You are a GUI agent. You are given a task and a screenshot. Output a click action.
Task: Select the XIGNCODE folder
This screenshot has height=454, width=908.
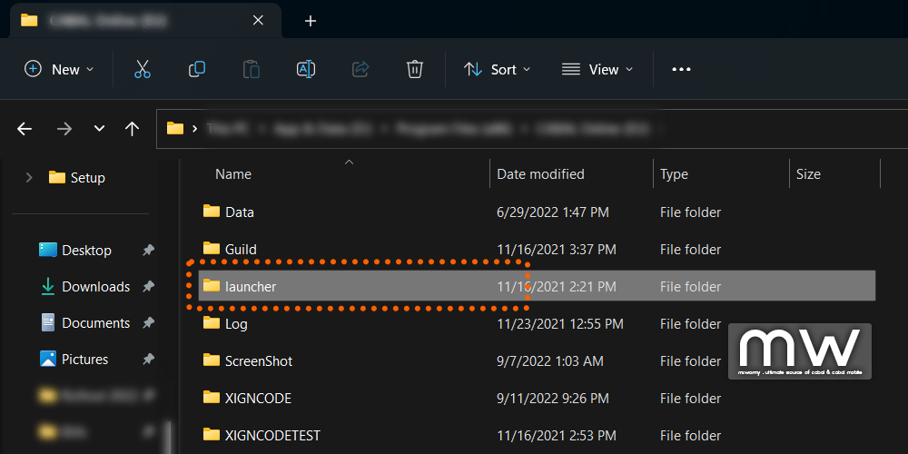(x=258, y=398)
